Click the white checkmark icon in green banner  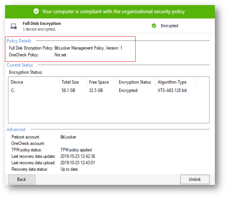click(x=36, y=11)
